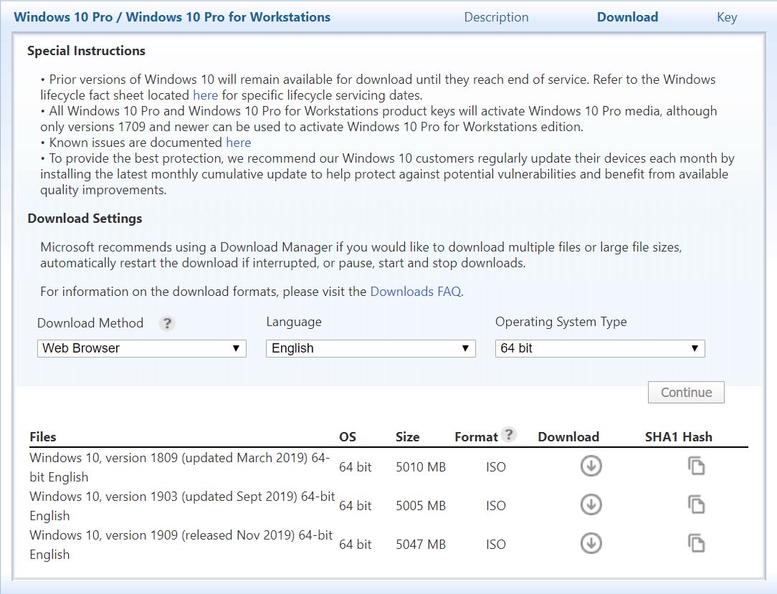Download the Windows 10 version 1809 ISO
Screen dimensions: 777x594
point(591,466)
